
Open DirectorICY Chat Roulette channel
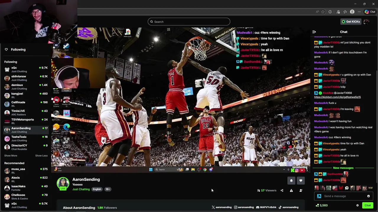26,147
